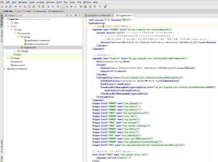Click the Synchronize toolbar icon
Image resolution: width=218 pixels, height=162 pixels.
[11, 7]
